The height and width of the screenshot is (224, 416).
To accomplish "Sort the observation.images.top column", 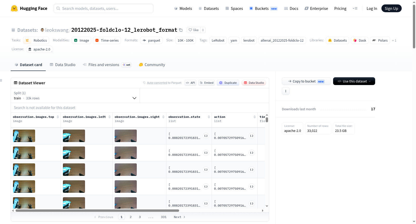I will point(58,117).
